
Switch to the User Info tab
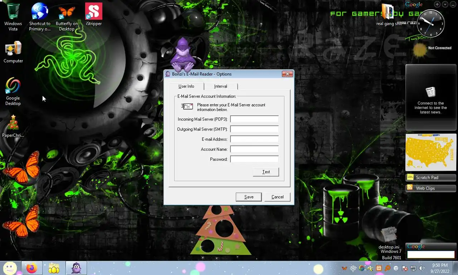click(x=186, y=86)
